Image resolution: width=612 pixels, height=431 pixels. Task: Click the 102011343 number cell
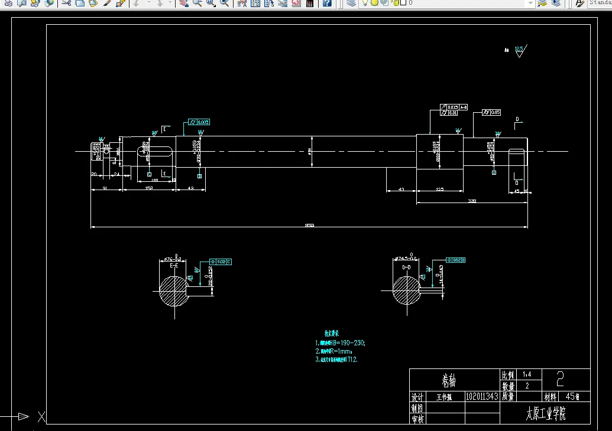pos(482,396)
